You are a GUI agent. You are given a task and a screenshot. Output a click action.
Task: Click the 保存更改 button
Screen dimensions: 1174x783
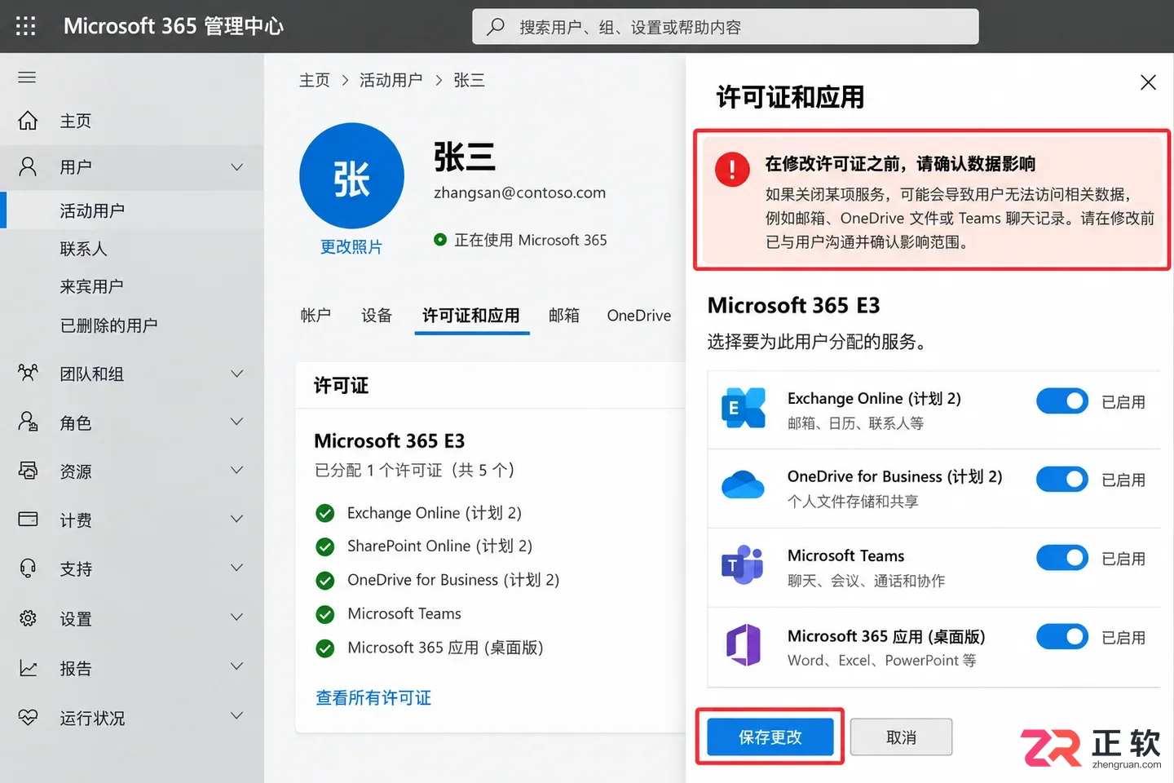coord(770,737)
